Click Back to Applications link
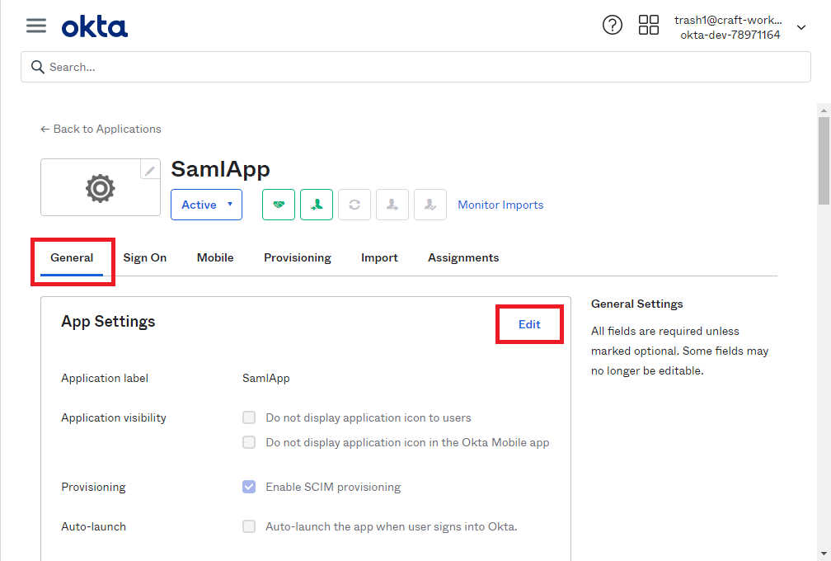 [101, 129]
